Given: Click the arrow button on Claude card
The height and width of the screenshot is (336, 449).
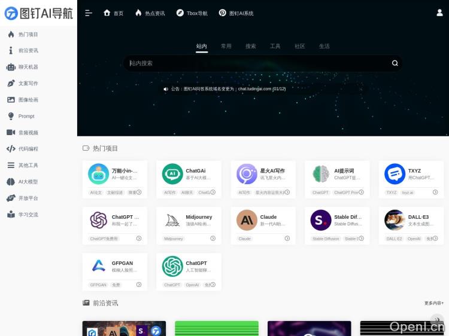Looking at the screenshot, I should (x=287, y=238).
